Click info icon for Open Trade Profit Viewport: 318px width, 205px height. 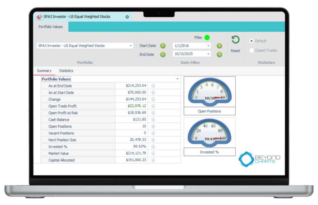pos(153,106)
